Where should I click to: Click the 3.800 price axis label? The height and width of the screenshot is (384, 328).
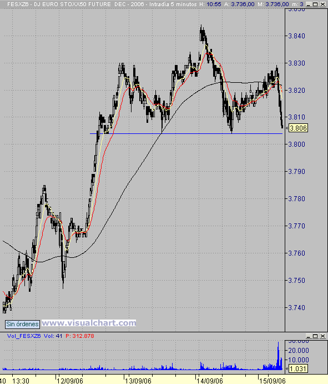coord(297,144)
